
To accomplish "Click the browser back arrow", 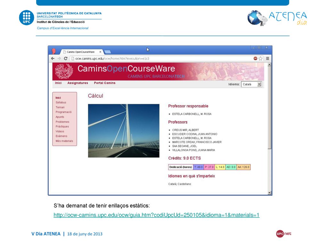I will (x=53, y=59).
